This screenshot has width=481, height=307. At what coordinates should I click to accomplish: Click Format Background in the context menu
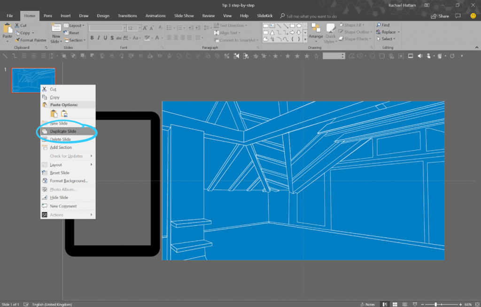[68, 181]
